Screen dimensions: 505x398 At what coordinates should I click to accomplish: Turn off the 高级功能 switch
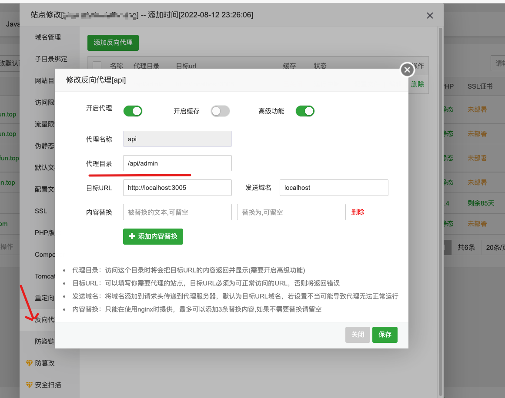tap(305, 111)
